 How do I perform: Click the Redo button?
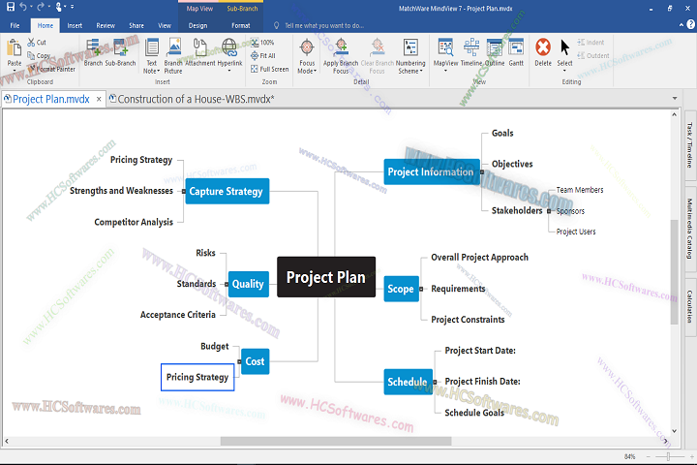click(40, 7)
